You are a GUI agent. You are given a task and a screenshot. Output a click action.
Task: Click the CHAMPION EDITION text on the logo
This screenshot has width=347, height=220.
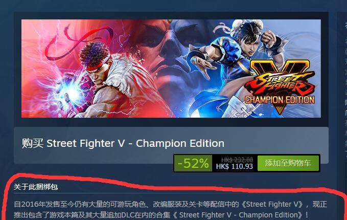click(x=280, y=100)
